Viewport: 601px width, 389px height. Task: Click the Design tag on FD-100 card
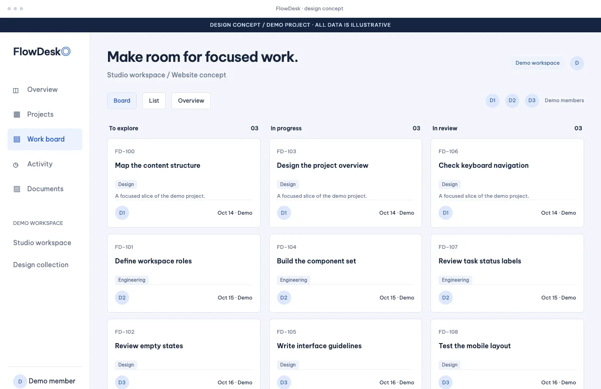click(126, 185)
